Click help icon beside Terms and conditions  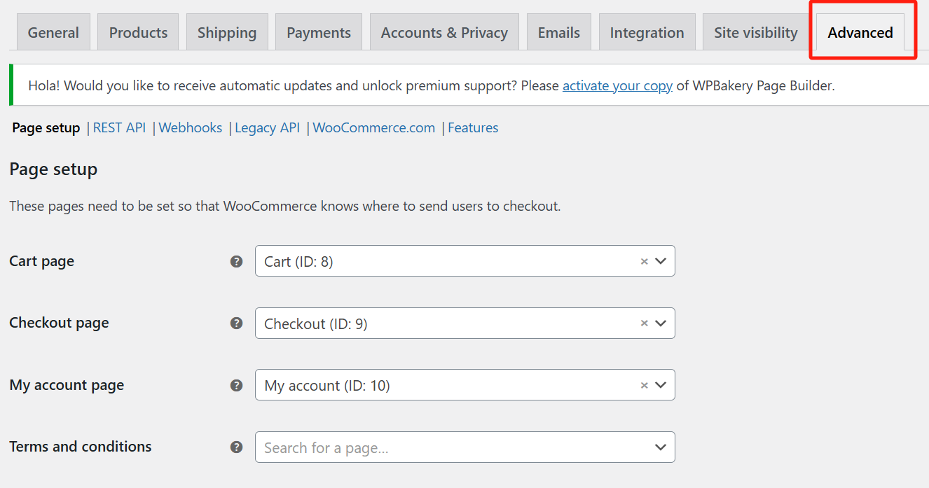(237, 447)
